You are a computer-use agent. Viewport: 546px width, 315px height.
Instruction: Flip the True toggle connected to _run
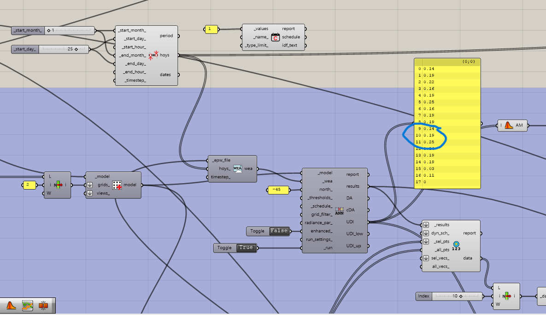point(246,248)
